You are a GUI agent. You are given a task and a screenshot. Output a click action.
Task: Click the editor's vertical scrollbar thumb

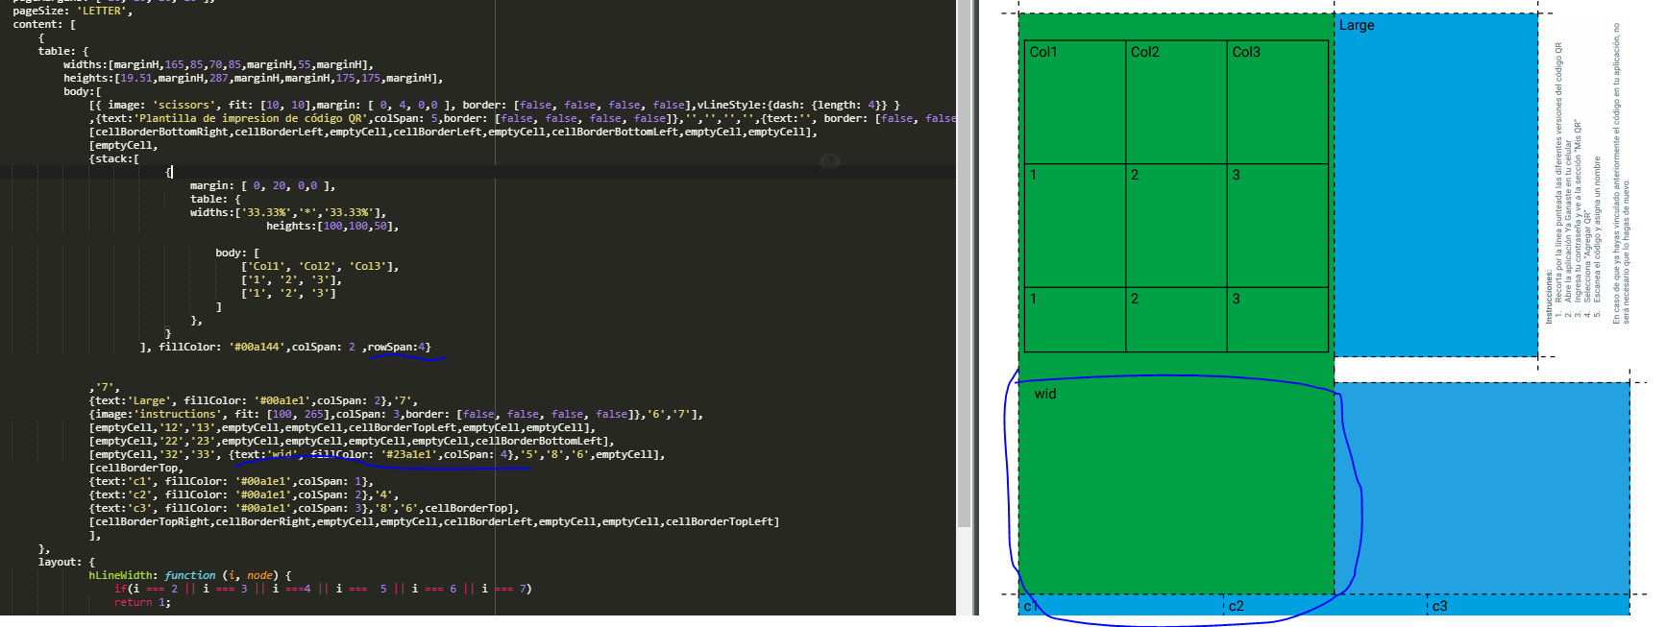tap(964, 263)
